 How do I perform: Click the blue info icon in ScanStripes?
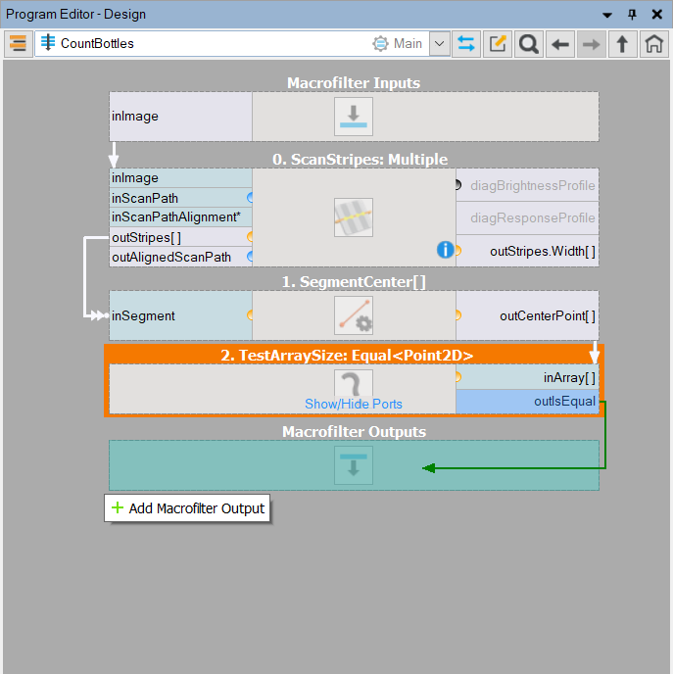click(x=445, y=250)
